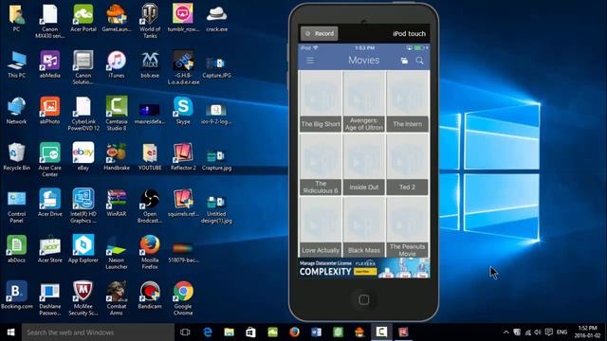The image size is (607, 341).
Task: Open Inside Out movie tile
Action: 364,164
